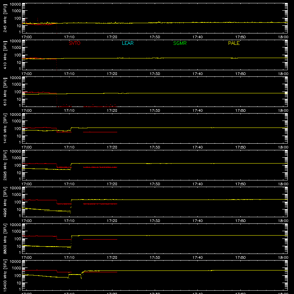Click the 100 tick on 610 MHz axis
The height and width of the screenshot is (294, 294).
click(x=18, y=92)
